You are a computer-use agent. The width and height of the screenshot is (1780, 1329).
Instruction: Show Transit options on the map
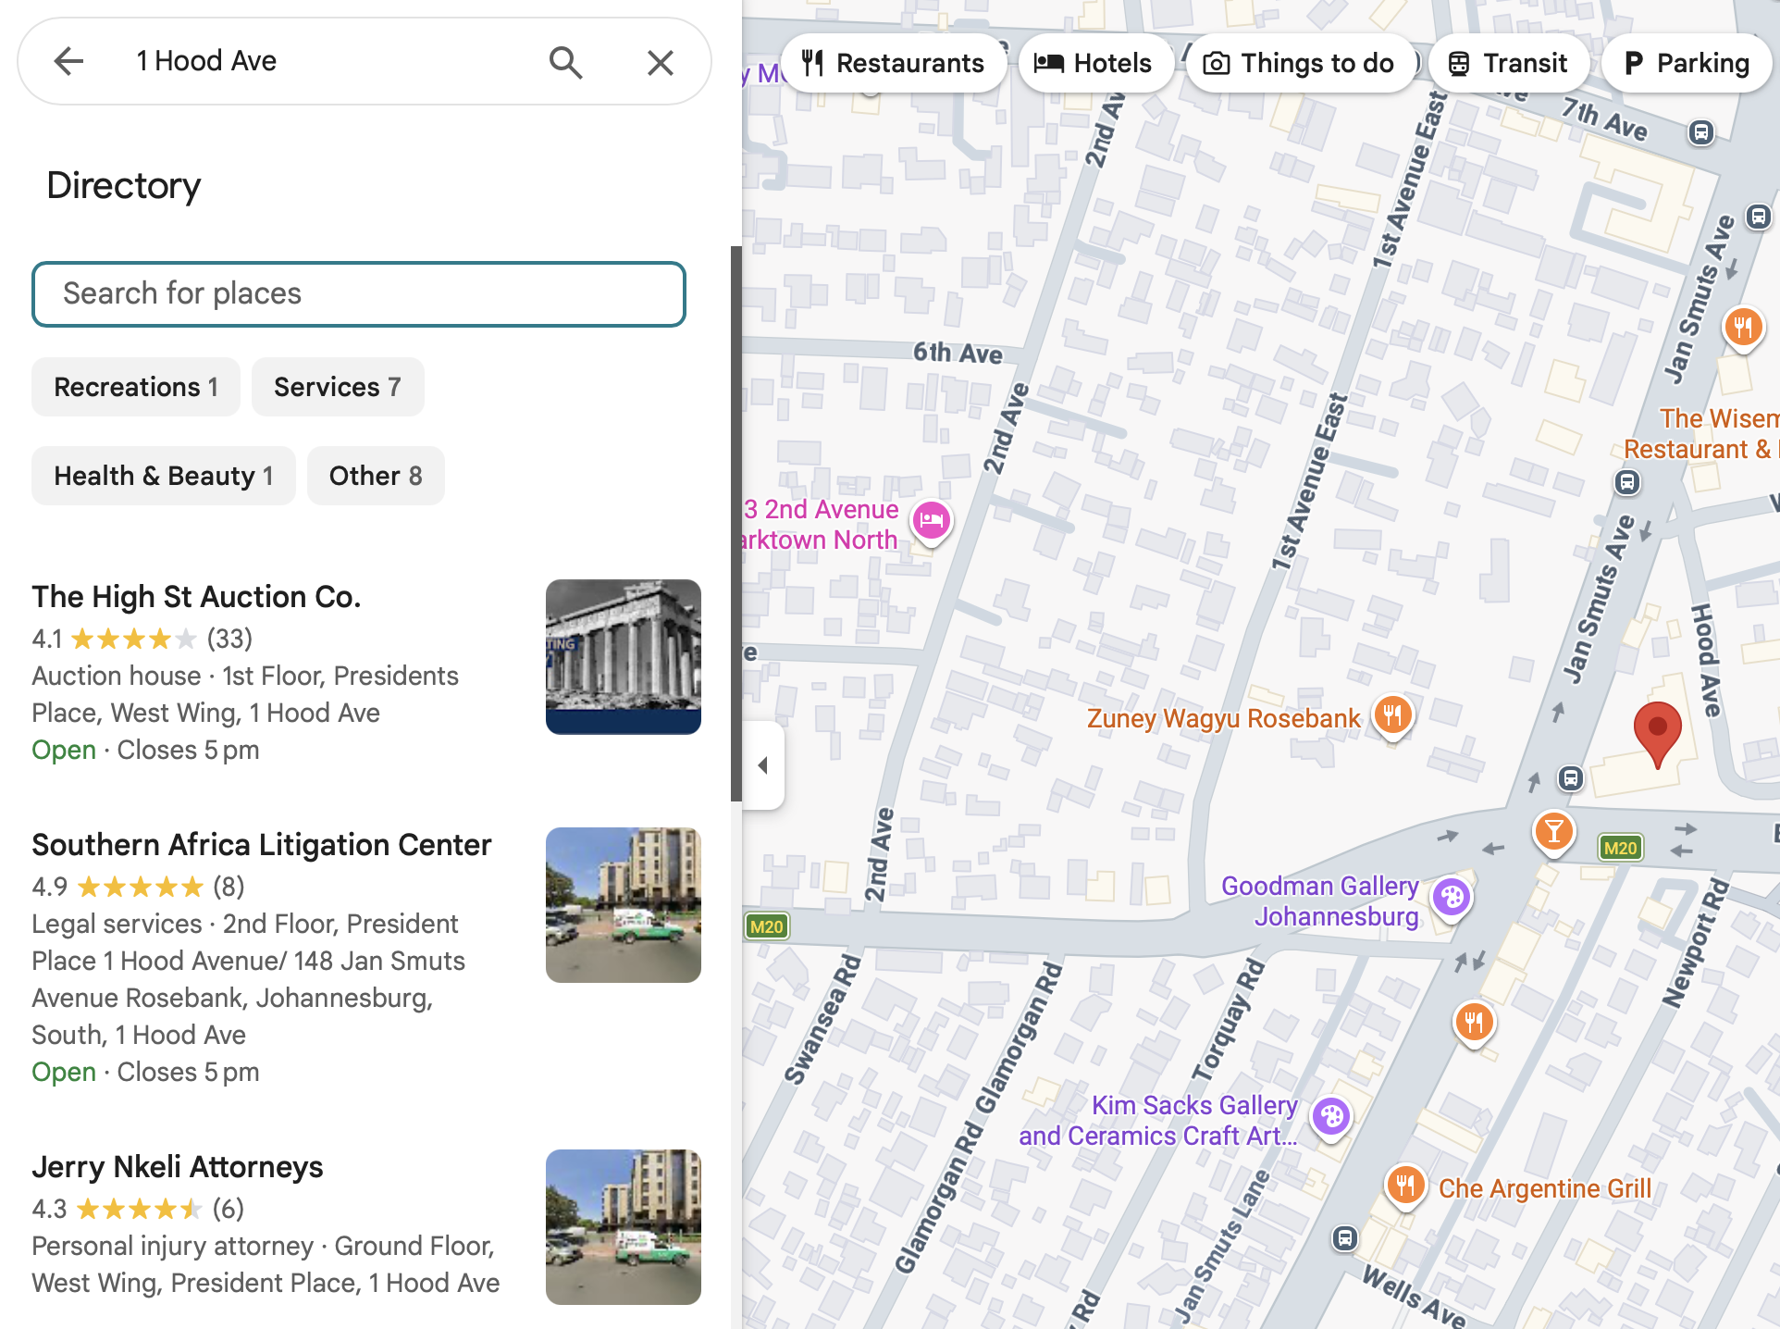tap(1508, 63)
